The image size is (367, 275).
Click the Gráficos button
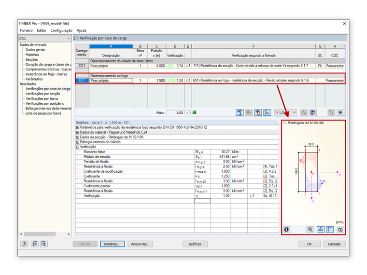[195, 244]
